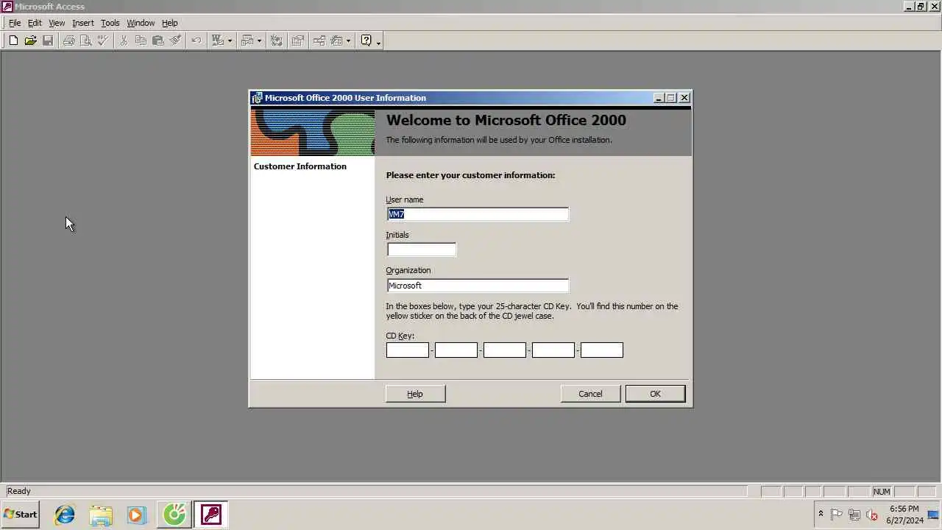Open the Window menu
The width and height of the screenshot is (942, 530).
141,23
